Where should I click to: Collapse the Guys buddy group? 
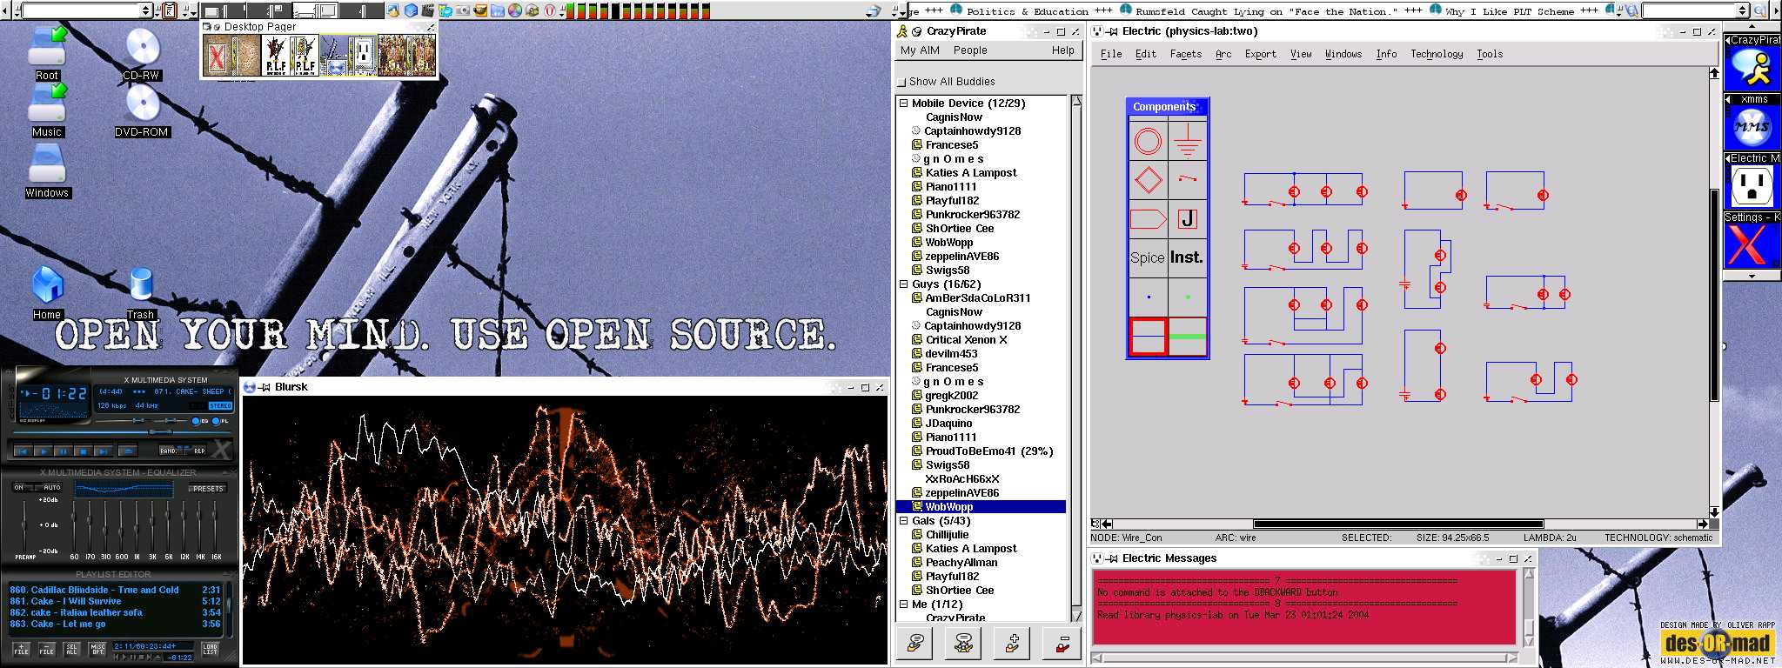[903, 284]
